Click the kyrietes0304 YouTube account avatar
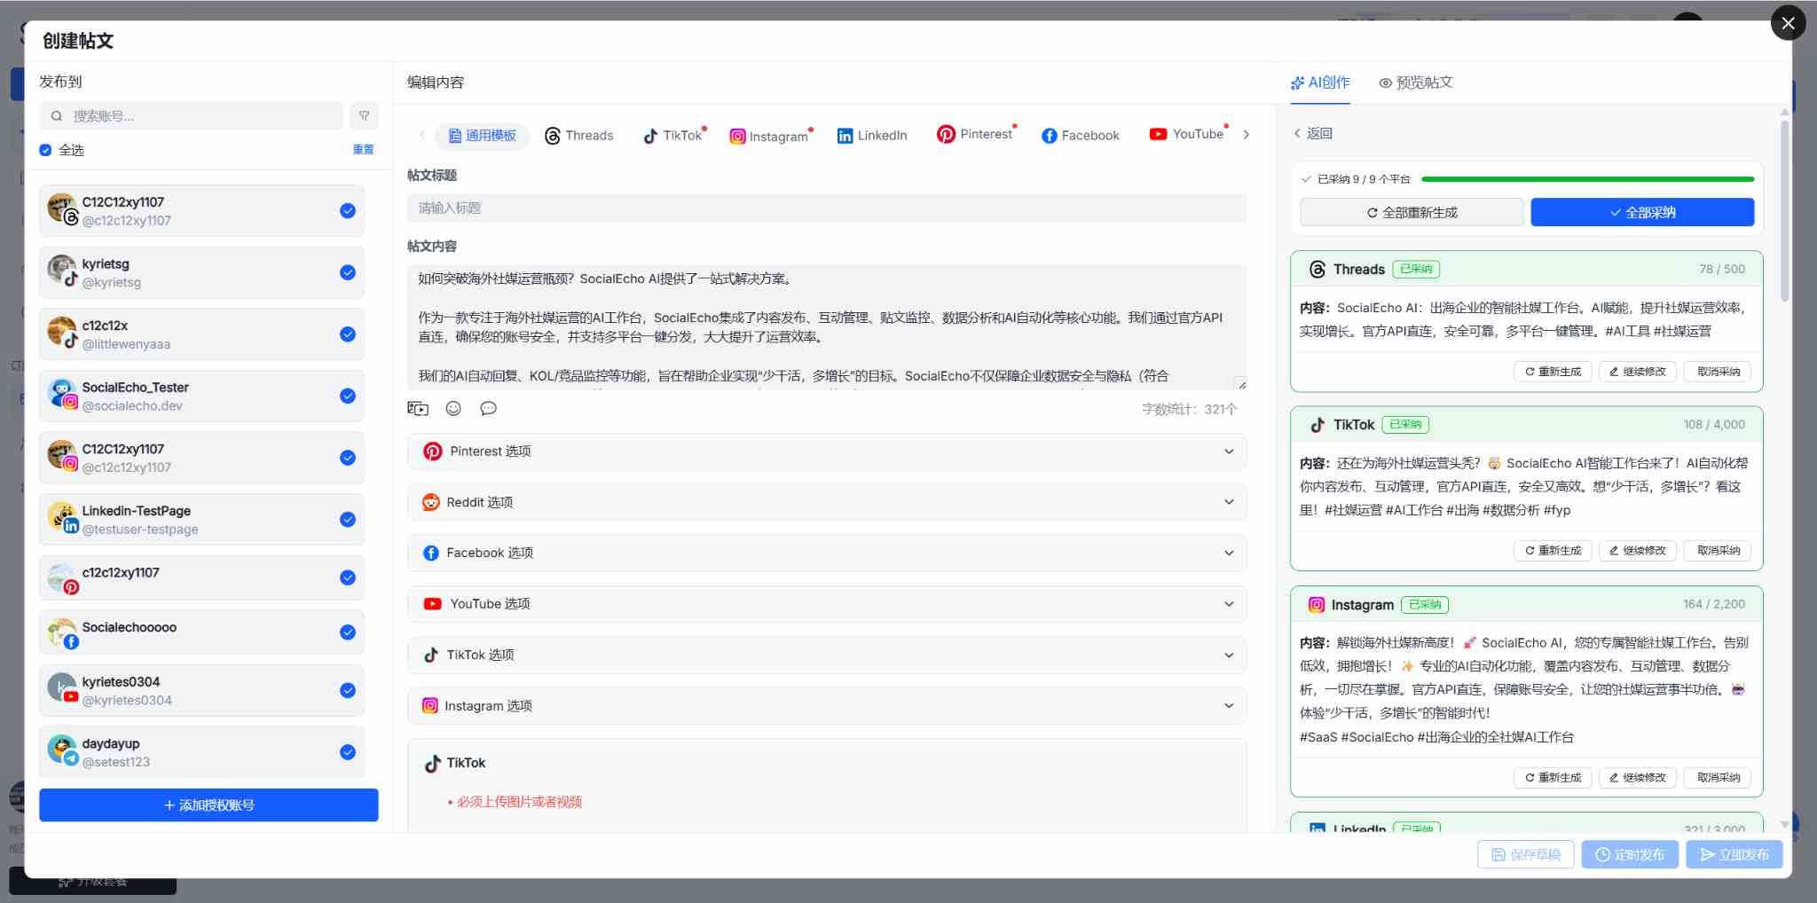Viewport: 1817px width, 903px height. 62,689
